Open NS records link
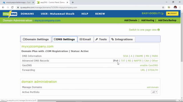The image size is (183, 102). coord(130,61)
